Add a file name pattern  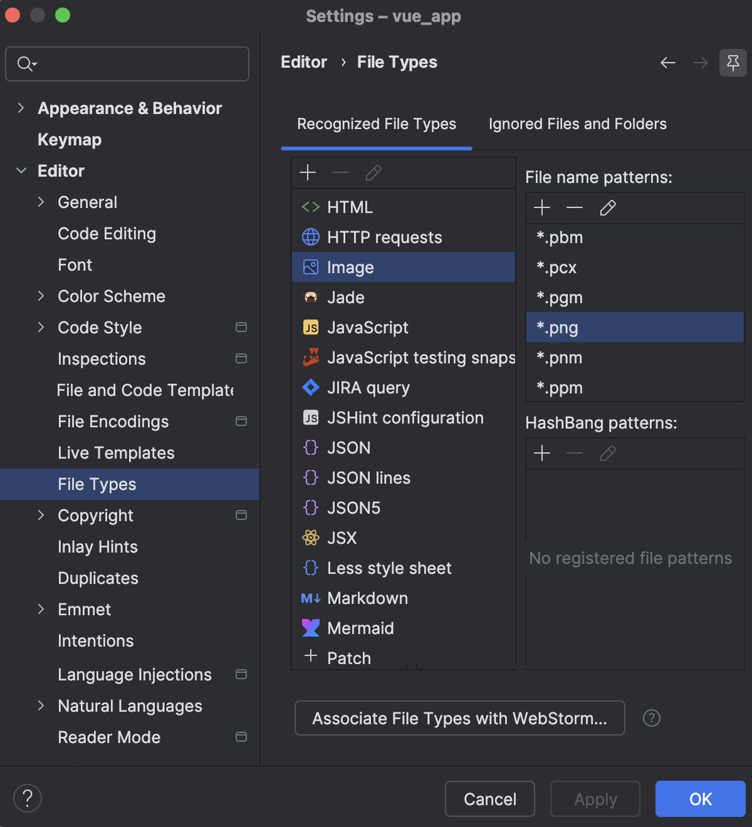(542, 207)
